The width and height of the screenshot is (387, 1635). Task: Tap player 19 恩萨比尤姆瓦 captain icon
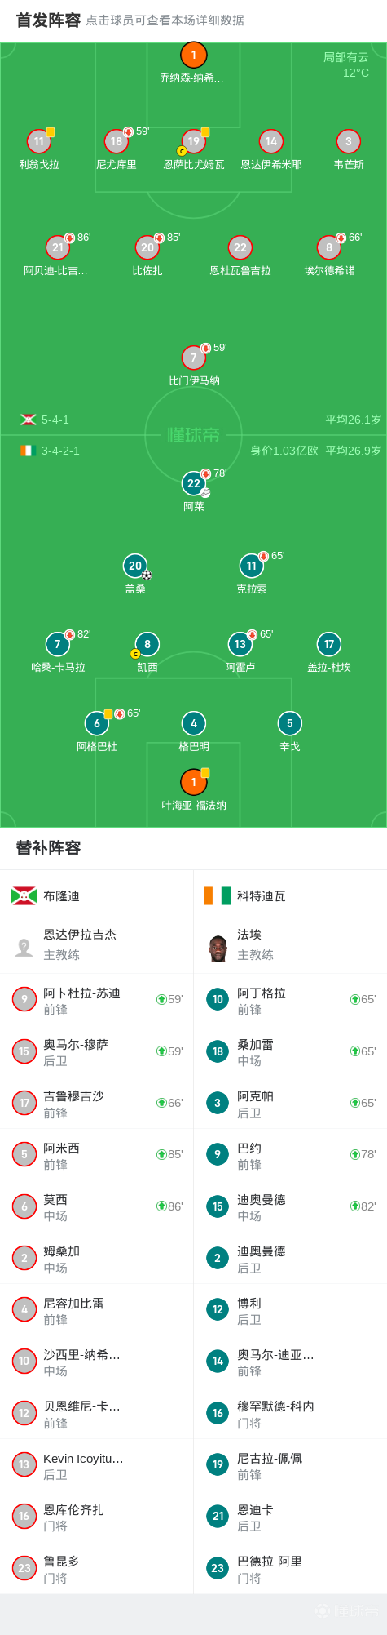pos(182,151)
